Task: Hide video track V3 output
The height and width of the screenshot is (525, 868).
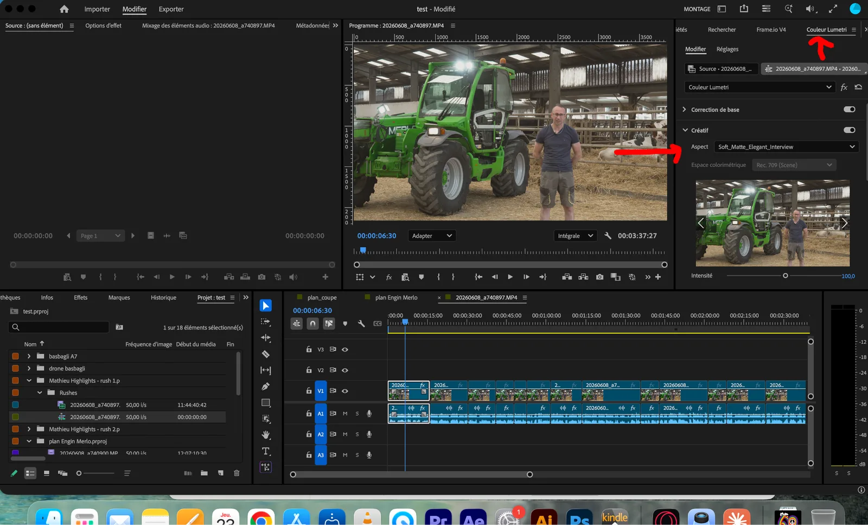Action: click(x=345, y=349)
